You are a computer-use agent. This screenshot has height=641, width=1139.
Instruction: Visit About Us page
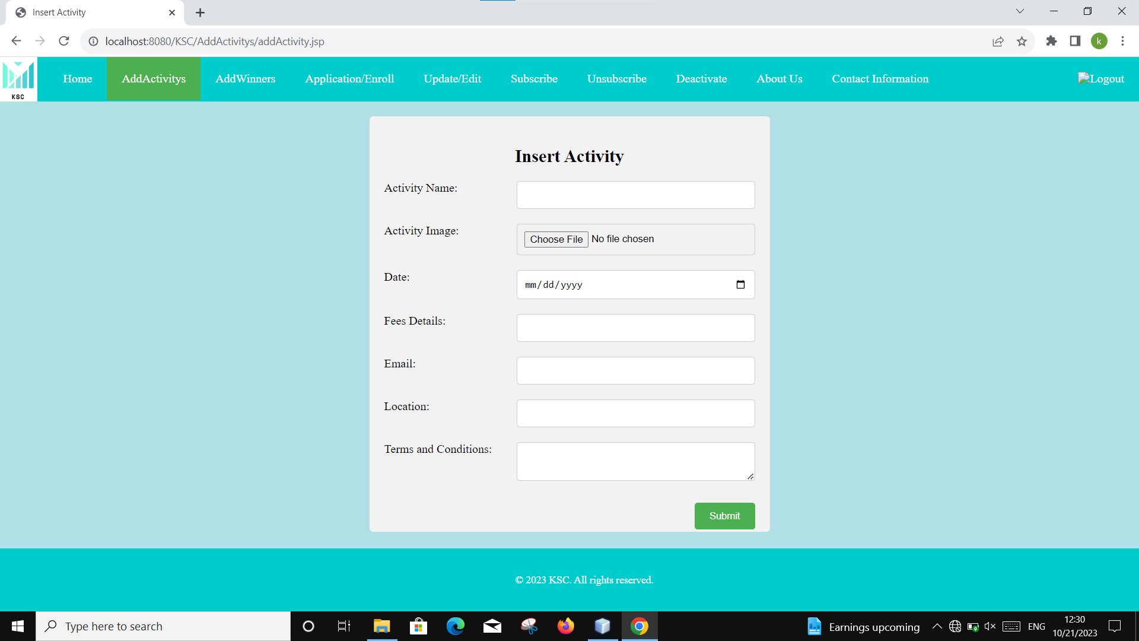coord(780,79)
